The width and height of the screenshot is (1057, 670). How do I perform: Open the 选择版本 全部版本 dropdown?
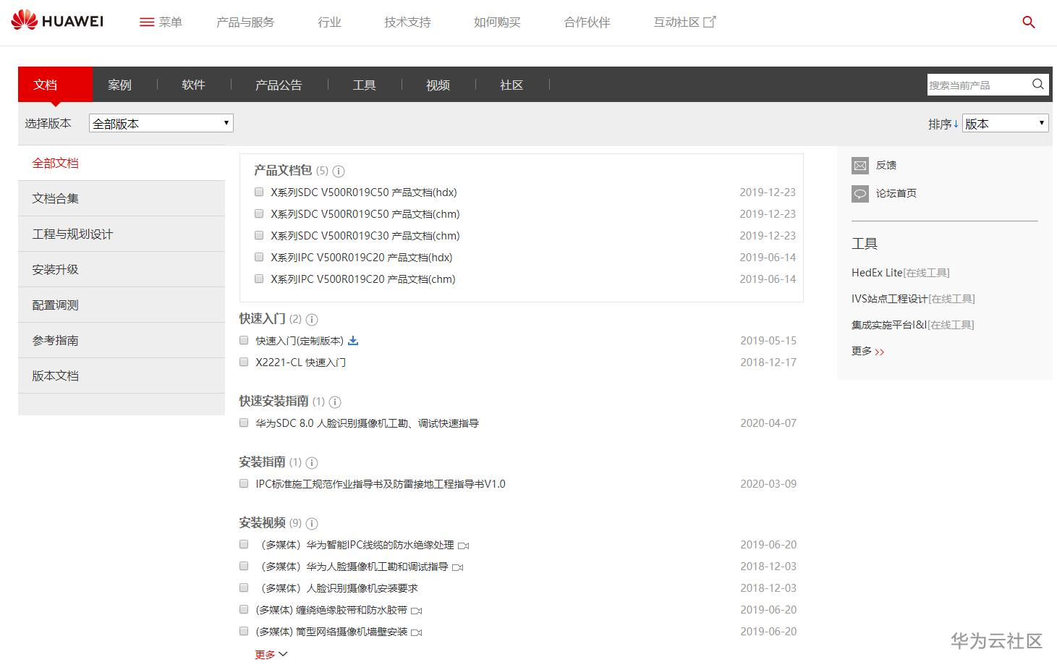[161, 123]
